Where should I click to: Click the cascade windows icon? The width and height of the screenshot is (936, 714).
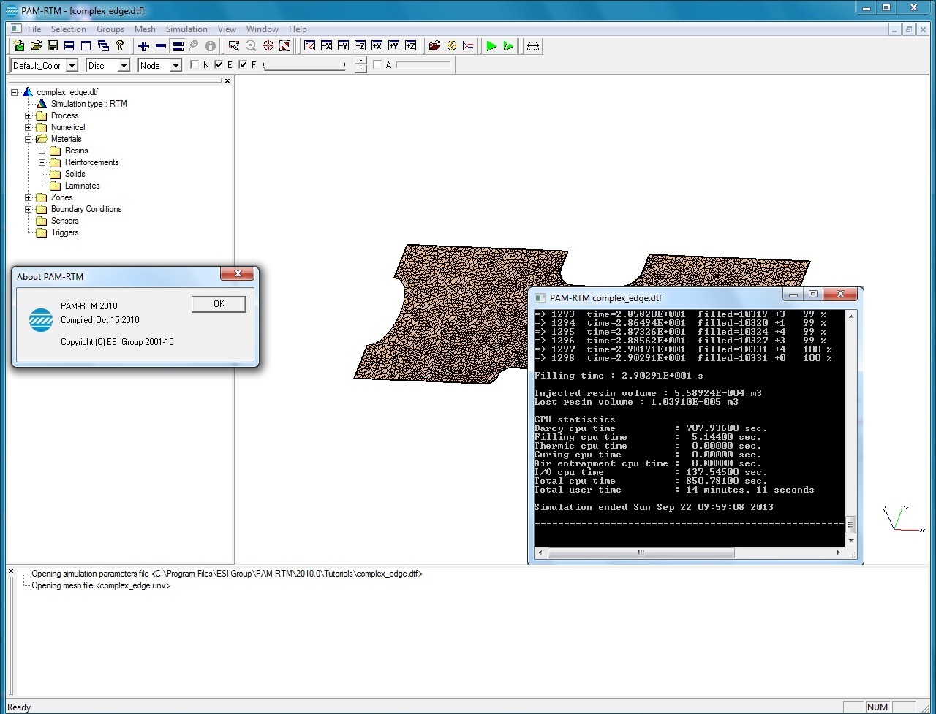(x=103, y=46)
